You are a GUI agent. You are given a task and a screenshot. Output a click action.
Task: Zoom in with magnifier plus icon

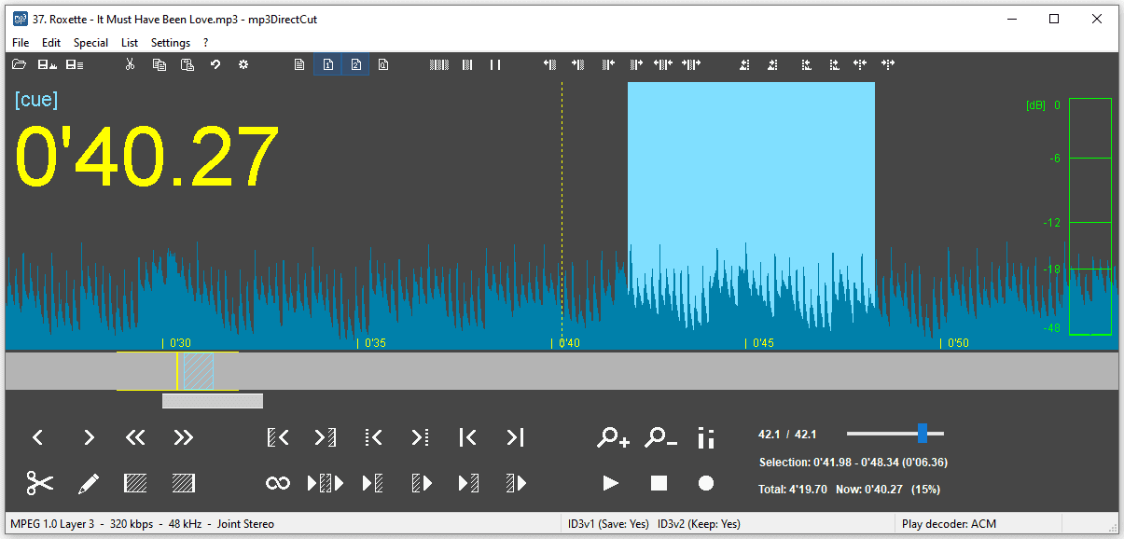[x=613, y=436]
